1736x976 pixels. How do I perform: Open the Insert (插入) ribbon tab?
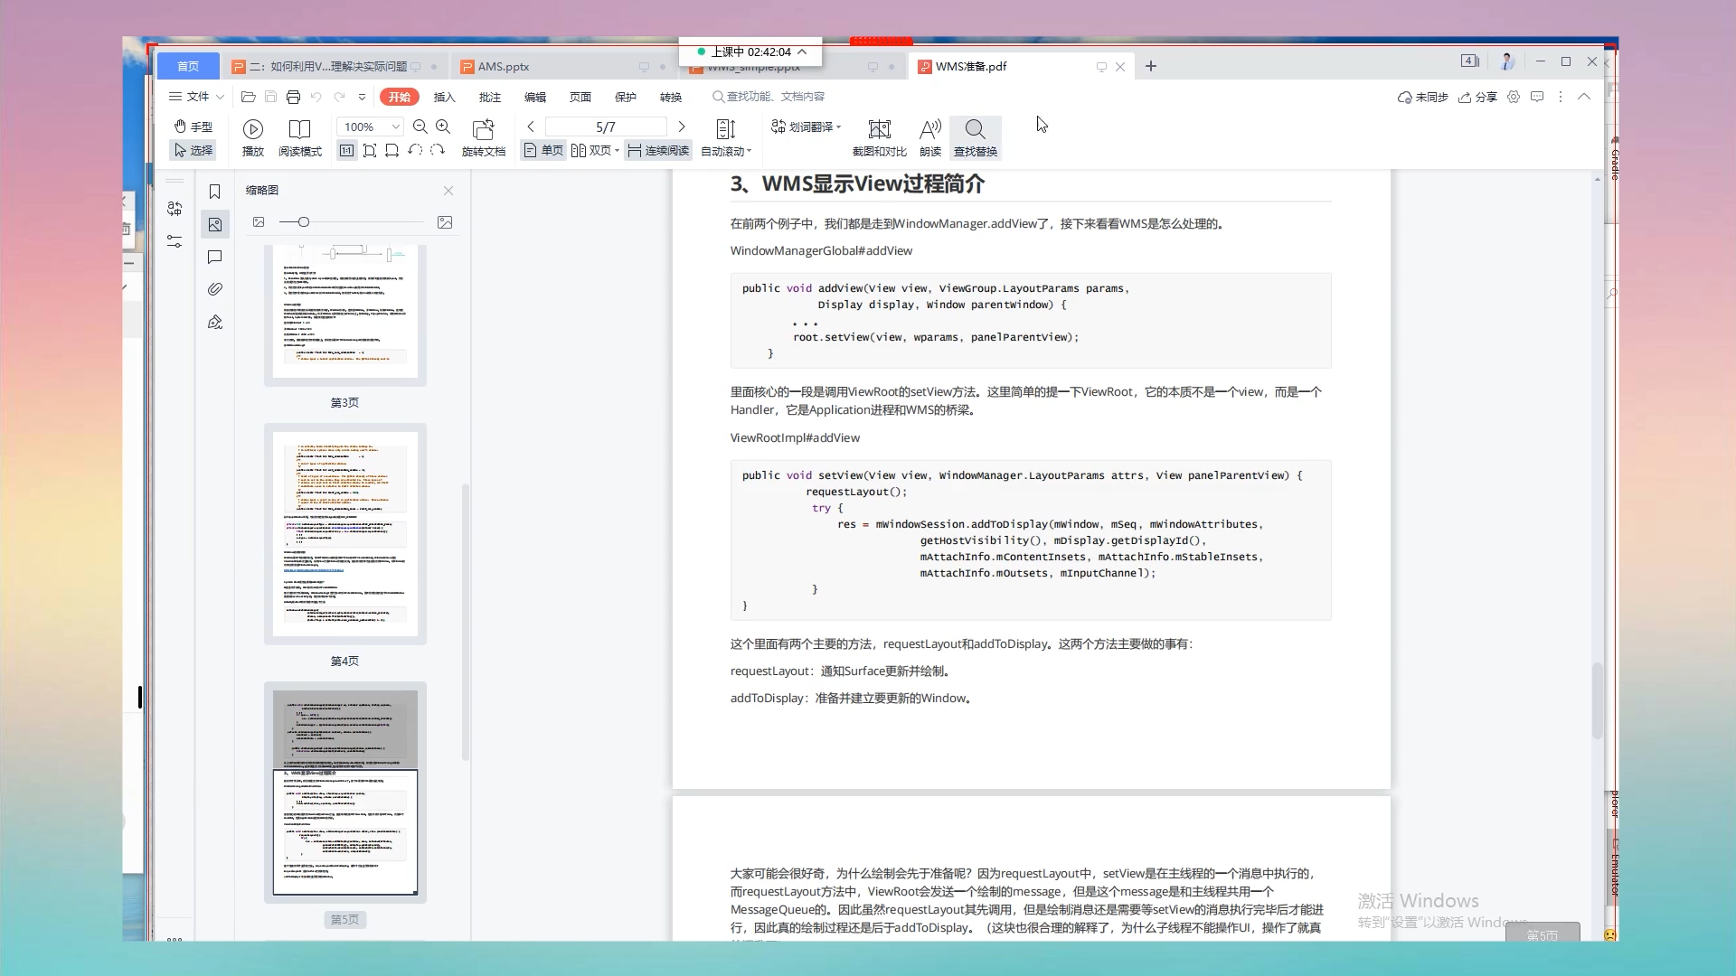444,97
